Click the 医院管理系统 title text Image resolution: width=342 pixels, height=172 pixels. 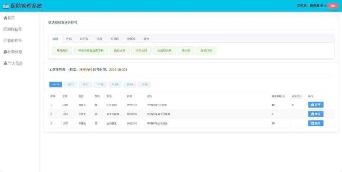coord(26,6)
